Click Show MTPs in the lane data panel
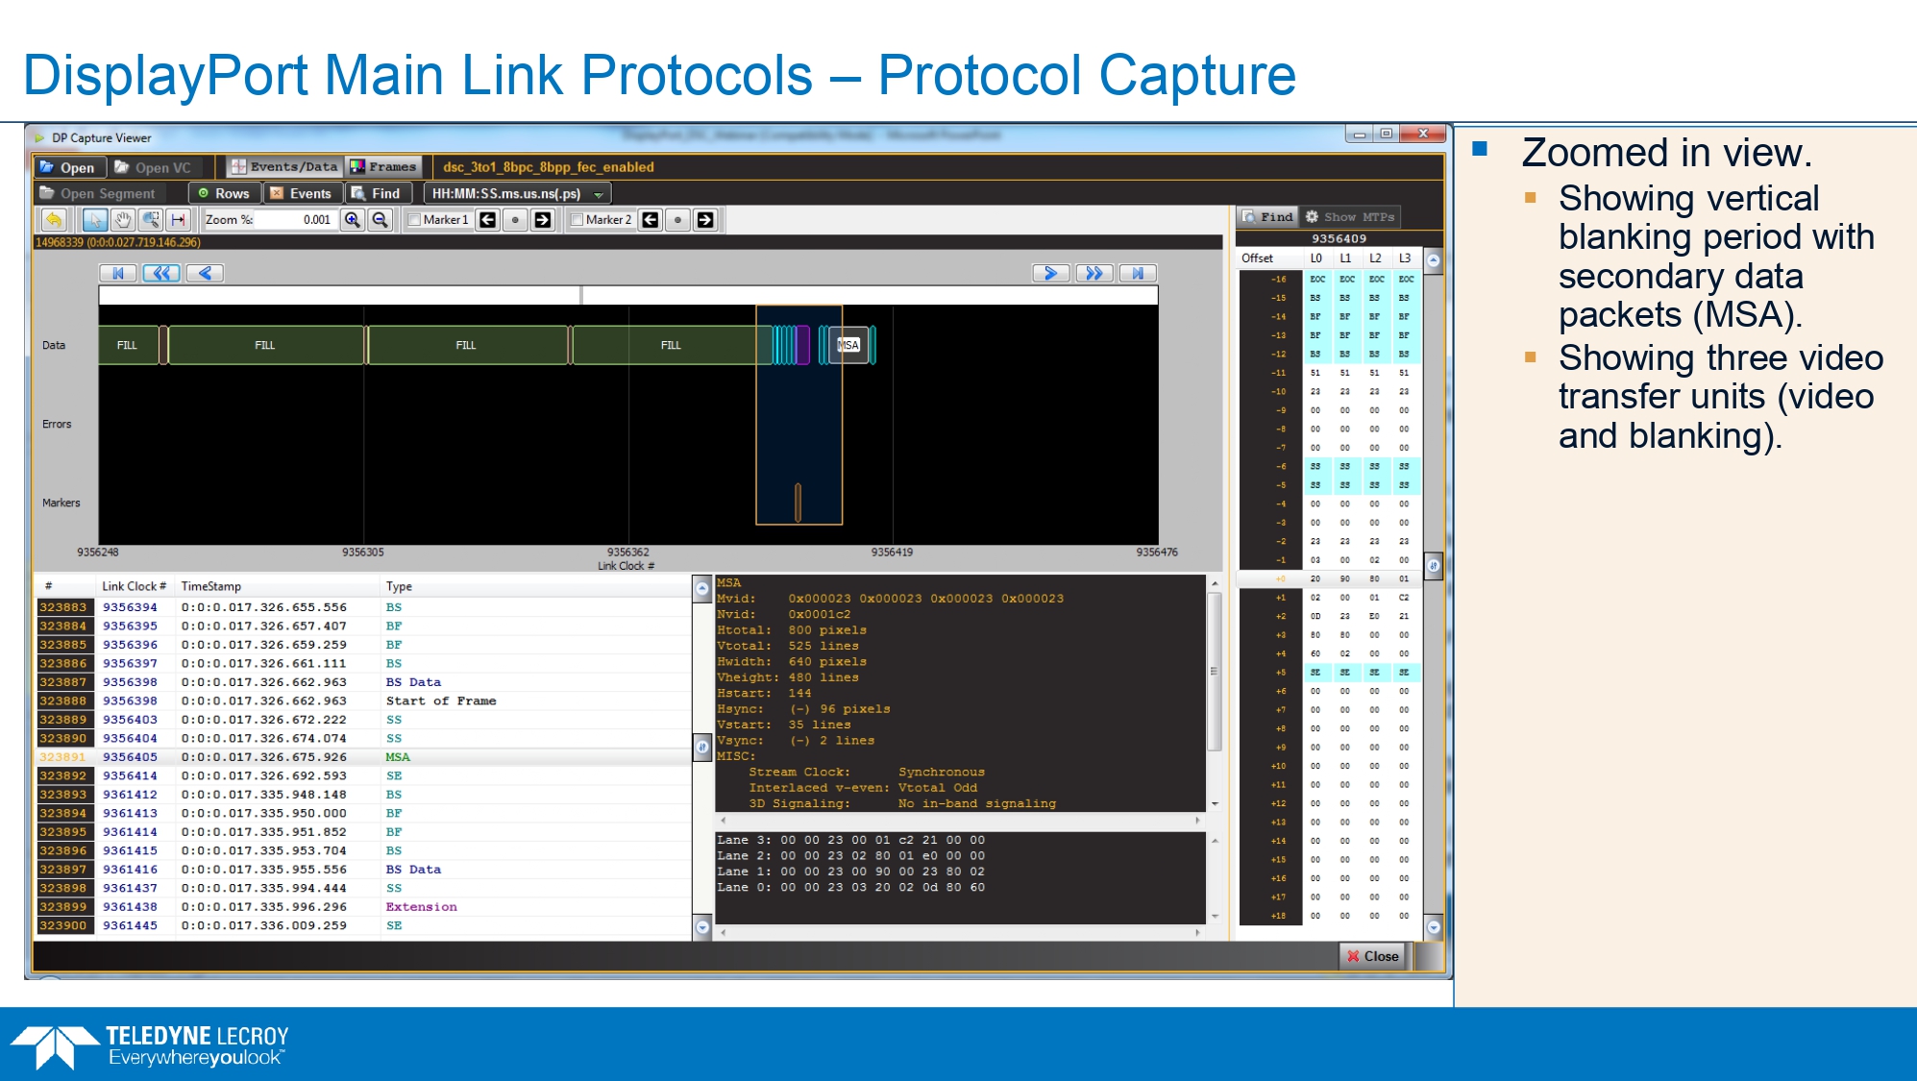The width and height of the screenshot is (1917, 1081). tap(1349, 217)
